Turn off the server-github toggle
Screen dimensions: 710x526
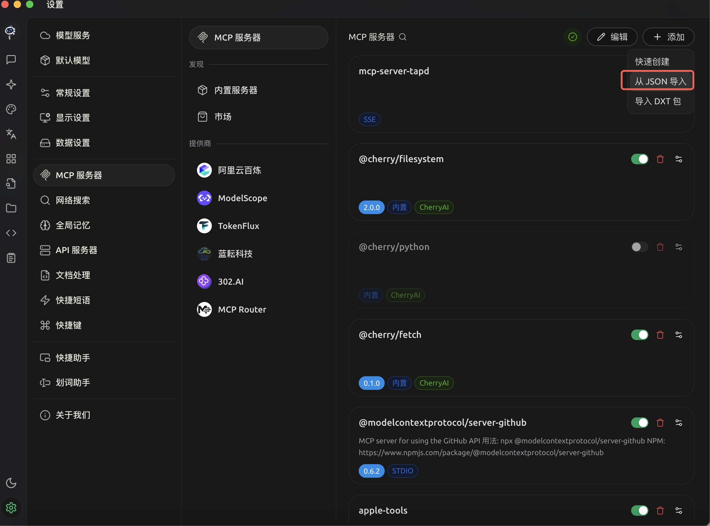click(639, 423)
